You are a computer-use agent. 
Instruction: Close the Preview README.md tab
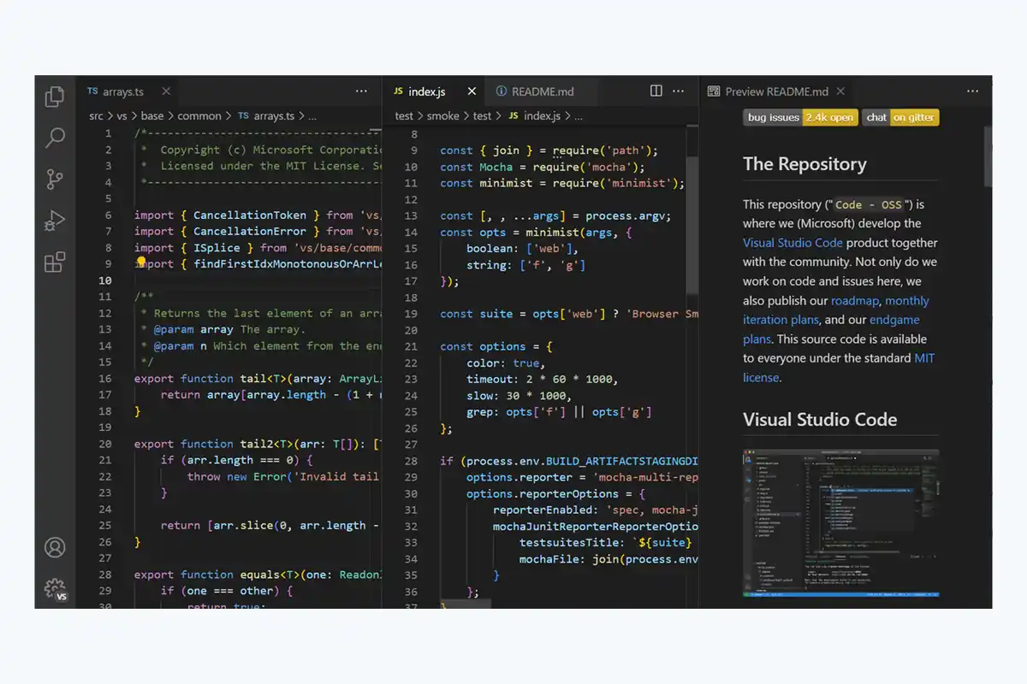840,91
